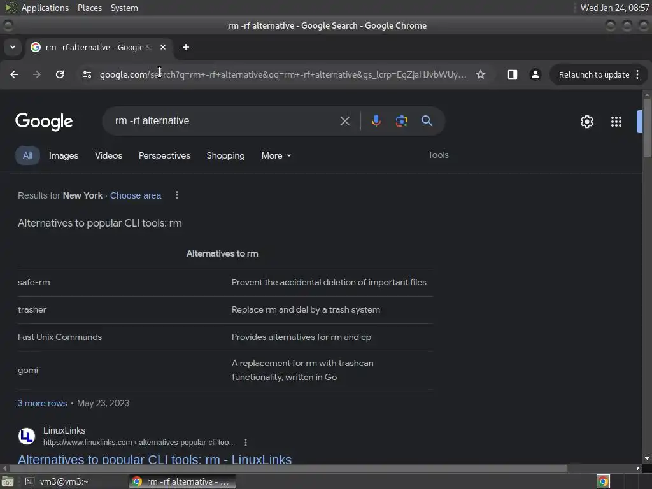Click the gomi table cell
Screen dimensions: 652x489
click(x=28, y=371)
